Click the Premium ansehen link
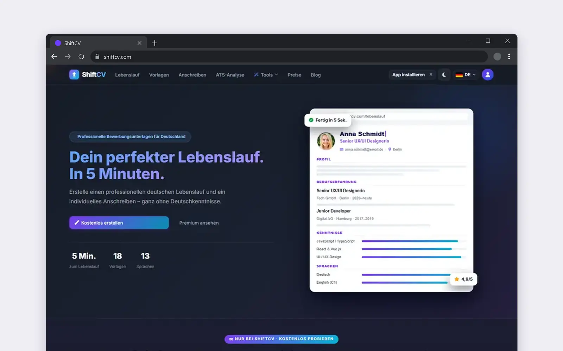The image size is (563, 351). tap(199, 223)
